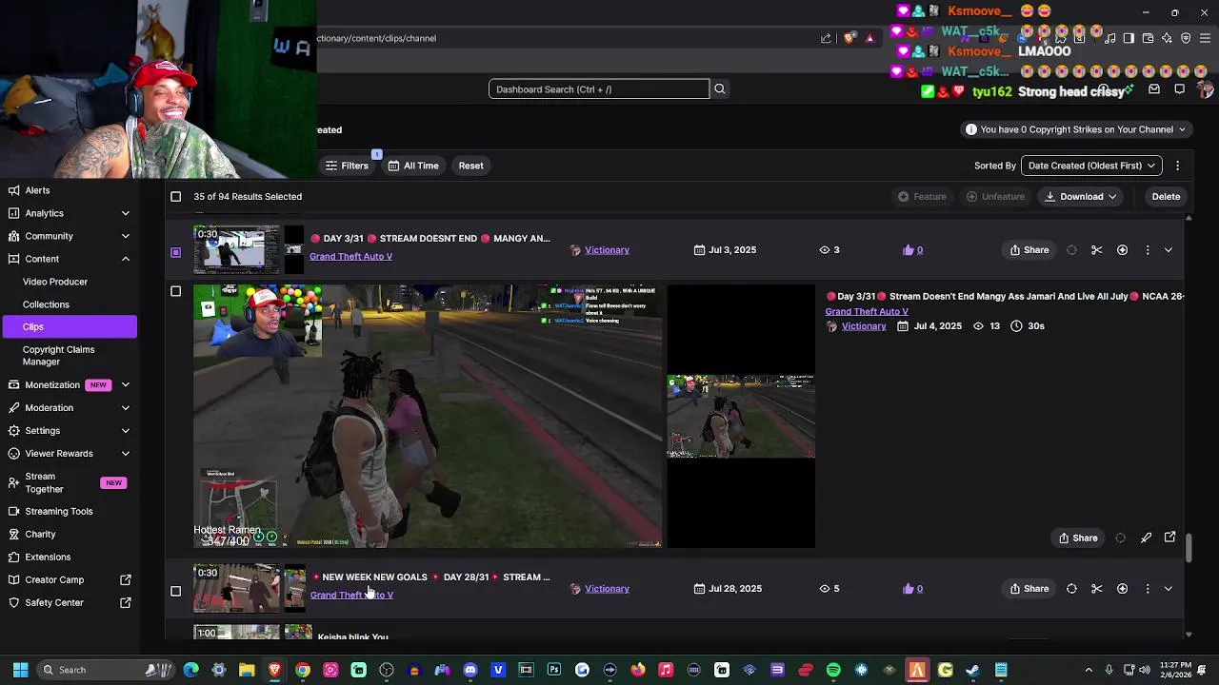Open the Download dropdown

pyautogui.click(x=1081, y=196)
